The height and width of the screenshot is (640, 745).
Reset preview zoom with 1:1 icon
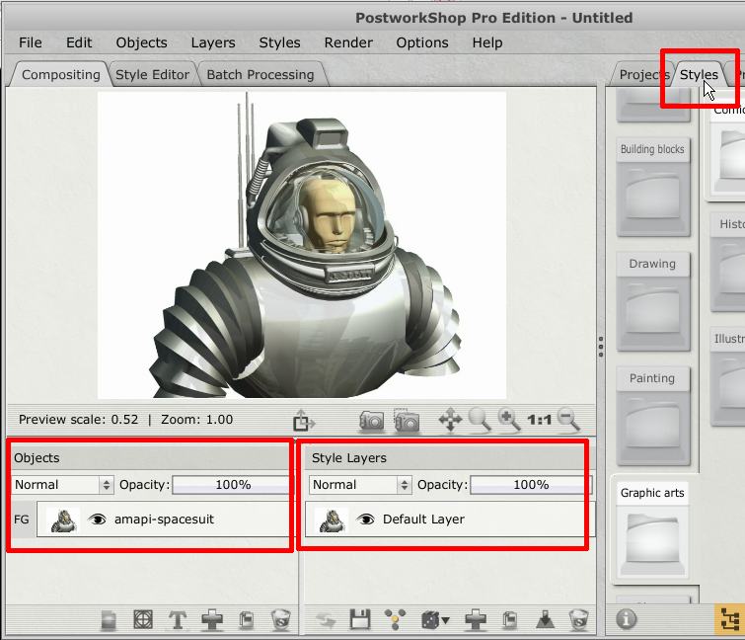[539, 420]
